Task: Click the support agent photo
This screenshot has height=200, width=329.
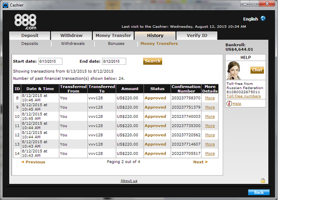Action: click(x=234, y=70)
